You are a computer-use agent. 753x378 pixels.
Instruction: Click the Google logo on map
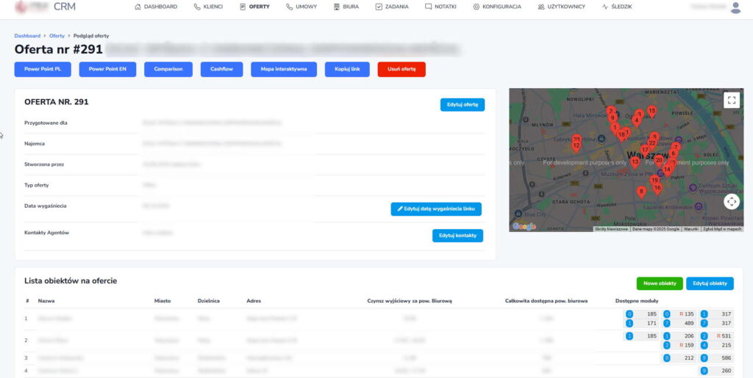(x=524, y=227)
